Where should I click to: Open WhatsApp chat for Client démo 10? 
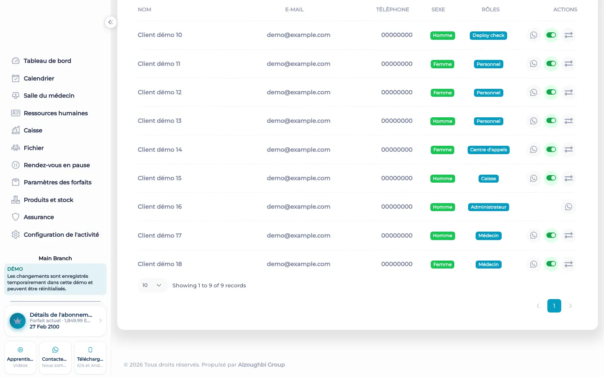[x=534, y=35]
